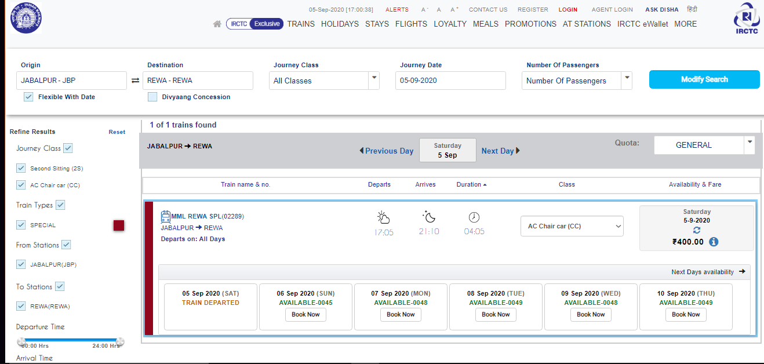Image resolution: width=764 pixels, height=364 pixels.
Task: Toggle the Train Types filter checkbox
Action: click(60, 205)
